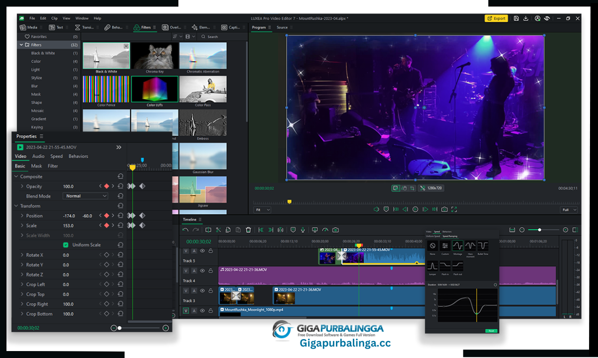The image size is (598, 358).
Task: Switch to the Audio tab in Properties
Action: pos(38,156)
